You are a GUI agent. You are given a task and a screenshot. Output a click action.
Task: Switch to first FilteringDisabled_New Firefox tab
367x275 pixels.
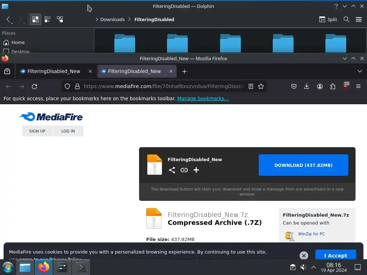pos(54,71)
